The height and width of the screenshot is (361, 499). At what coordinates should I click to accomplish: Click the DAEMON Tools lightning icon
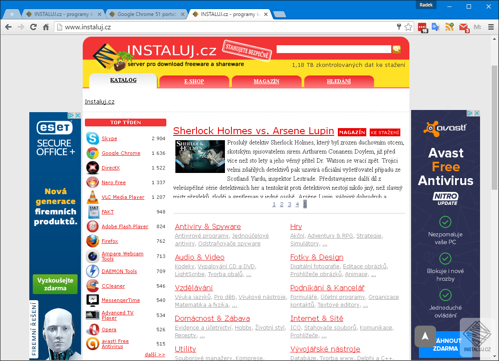[92, 271]
